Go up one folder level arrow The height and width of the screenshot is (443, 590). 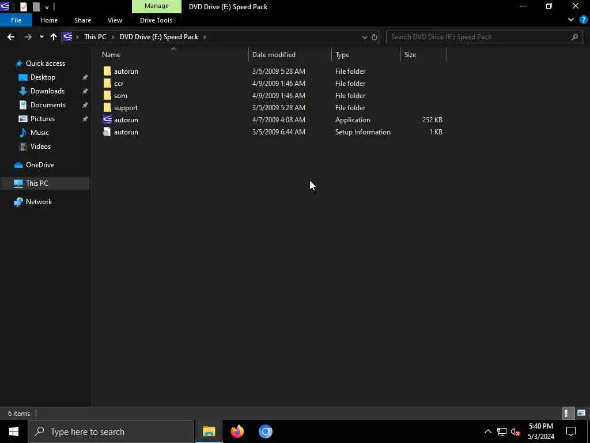click(x=54, y=37)
